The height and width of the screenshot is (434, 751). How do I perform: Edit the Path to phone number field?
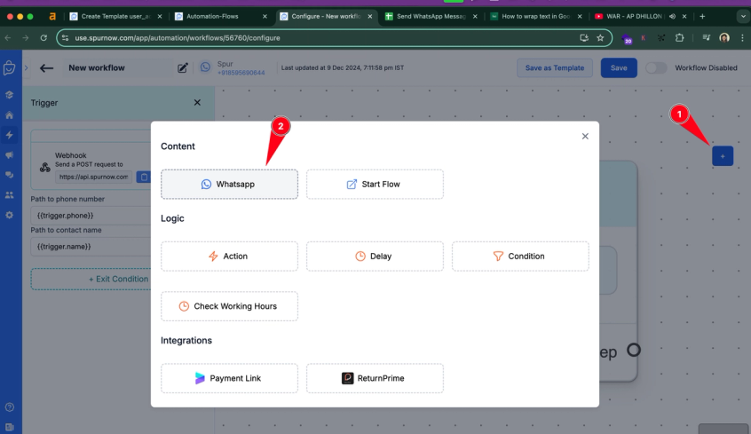pos(91,216)
